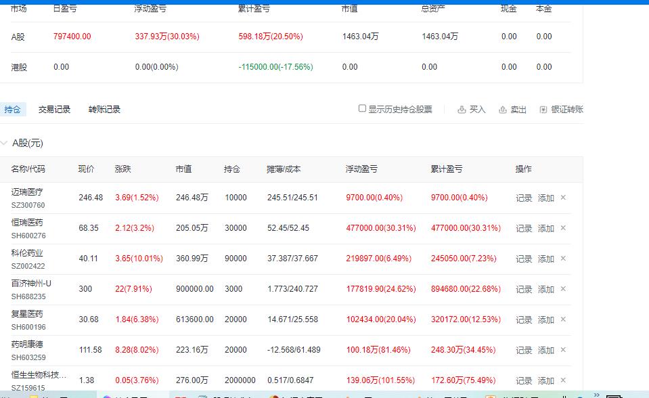Remove 恒瑞医药 row using X icon
The image size is (649, 398).
coord(563,228)
